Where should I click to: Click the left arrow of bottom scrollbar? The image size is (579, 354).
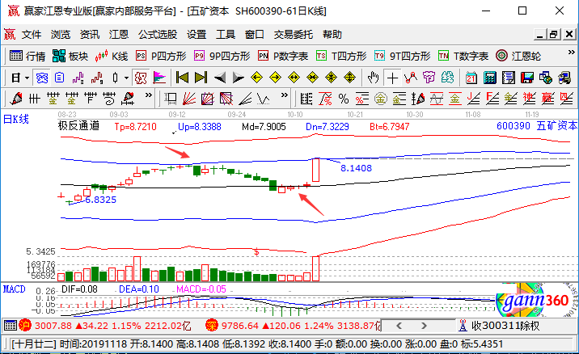(x=399, y=326)
